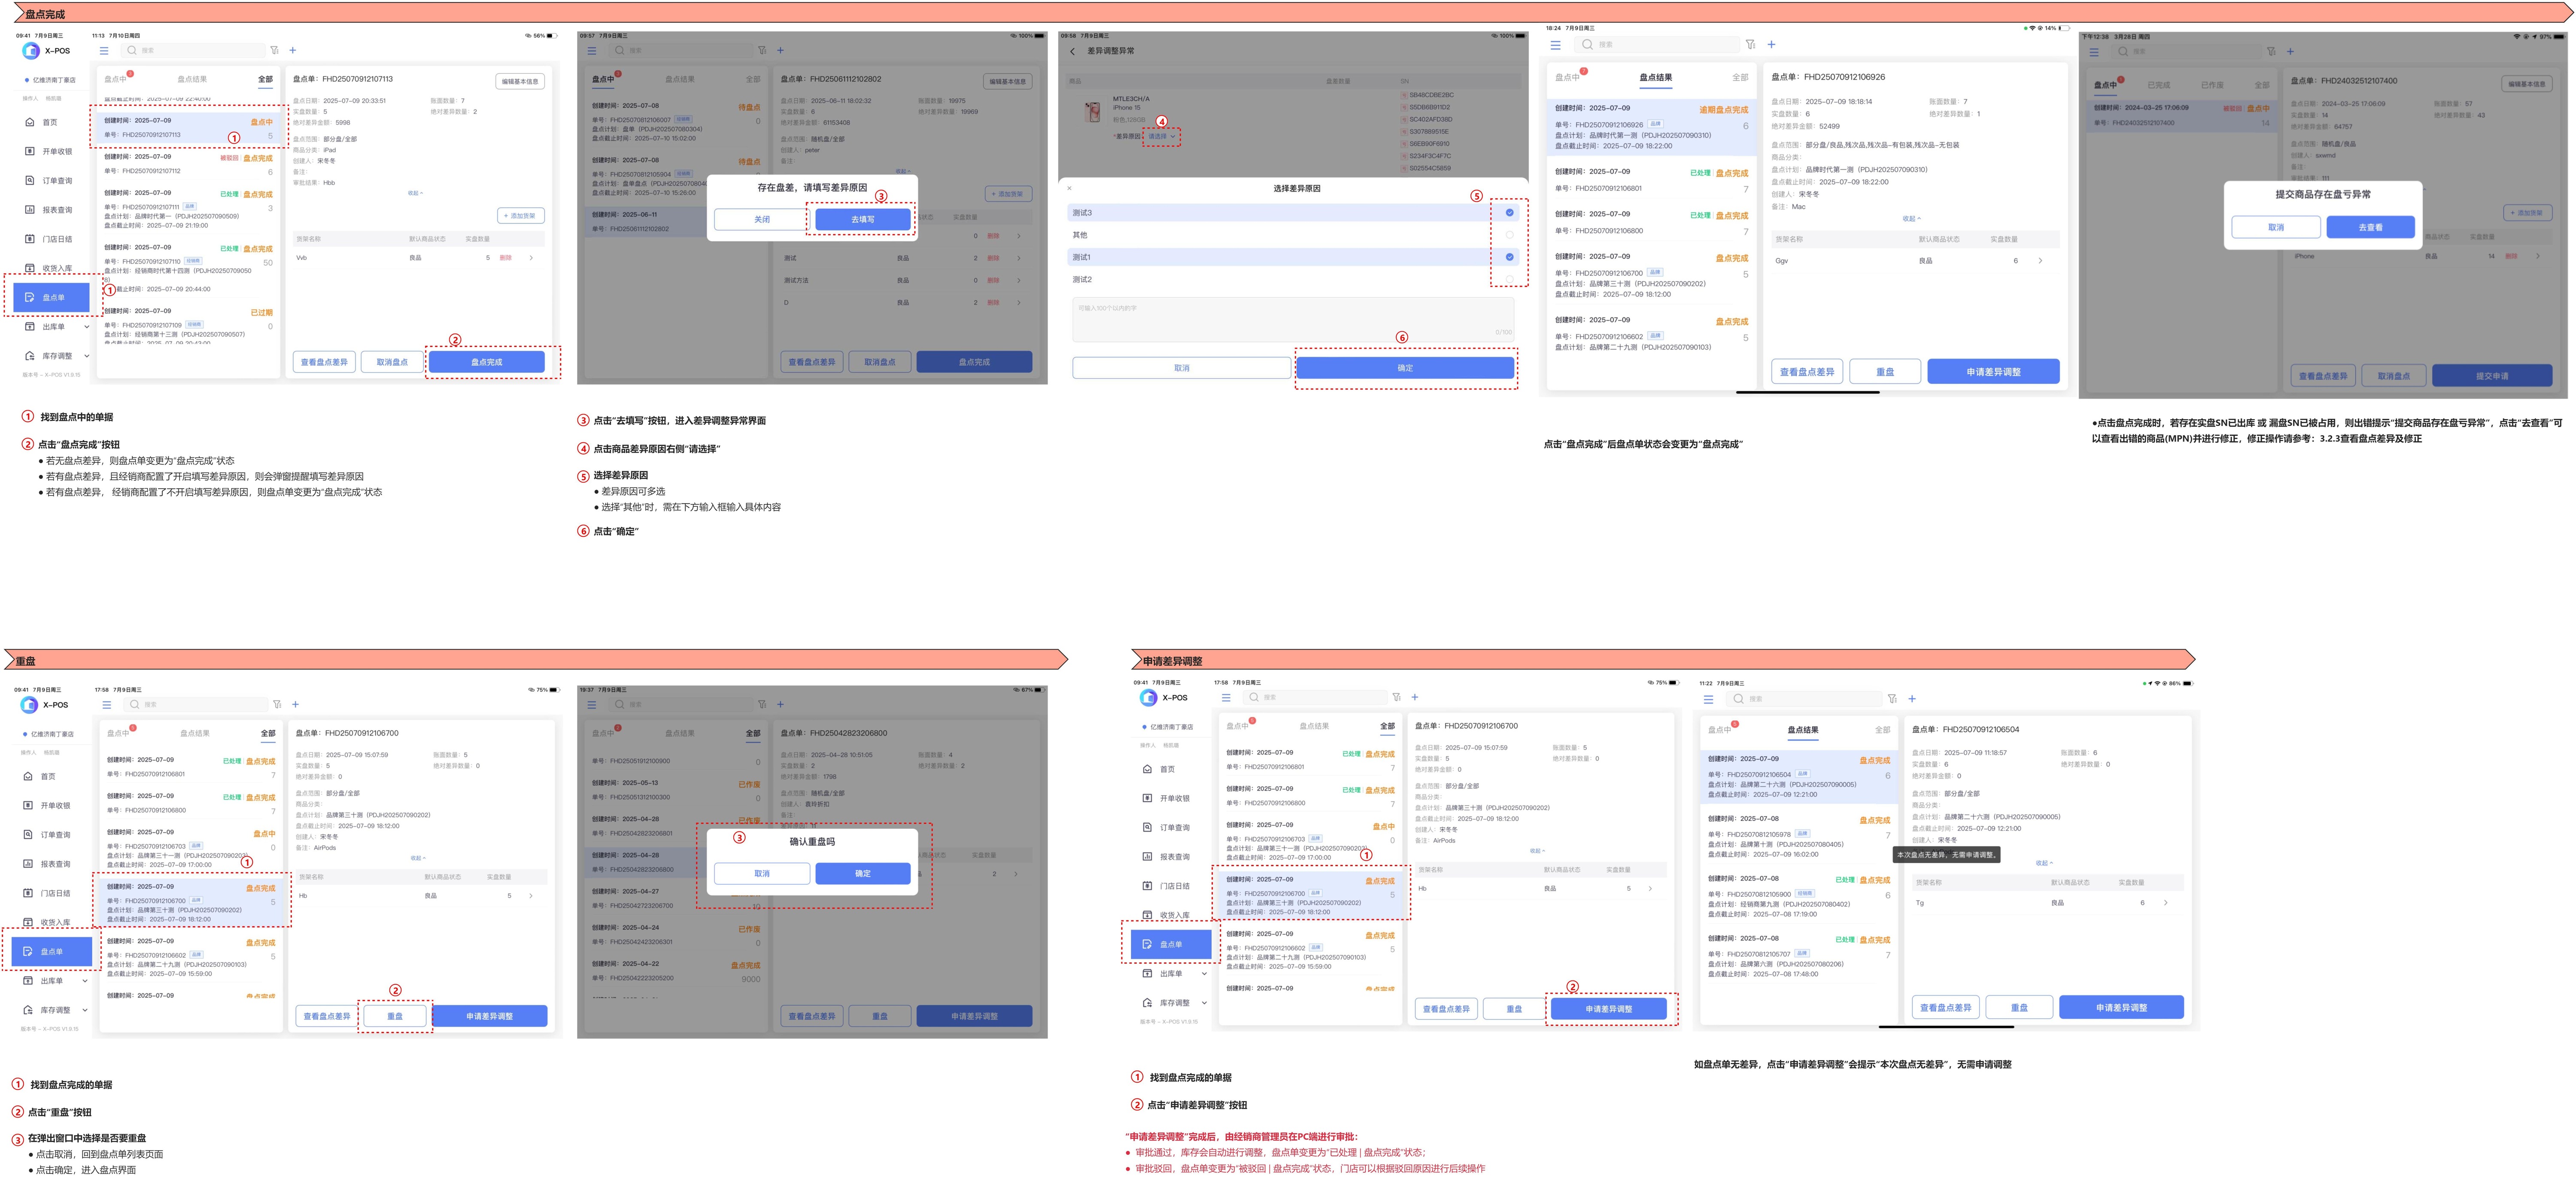
Task: Uncheck the 测试3 reason checkbox
Action: [1510, 212]
